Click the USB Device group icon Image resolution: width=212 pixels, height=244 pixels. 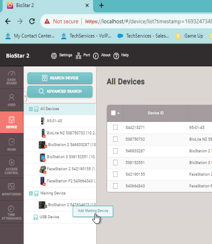coord(36,217)
